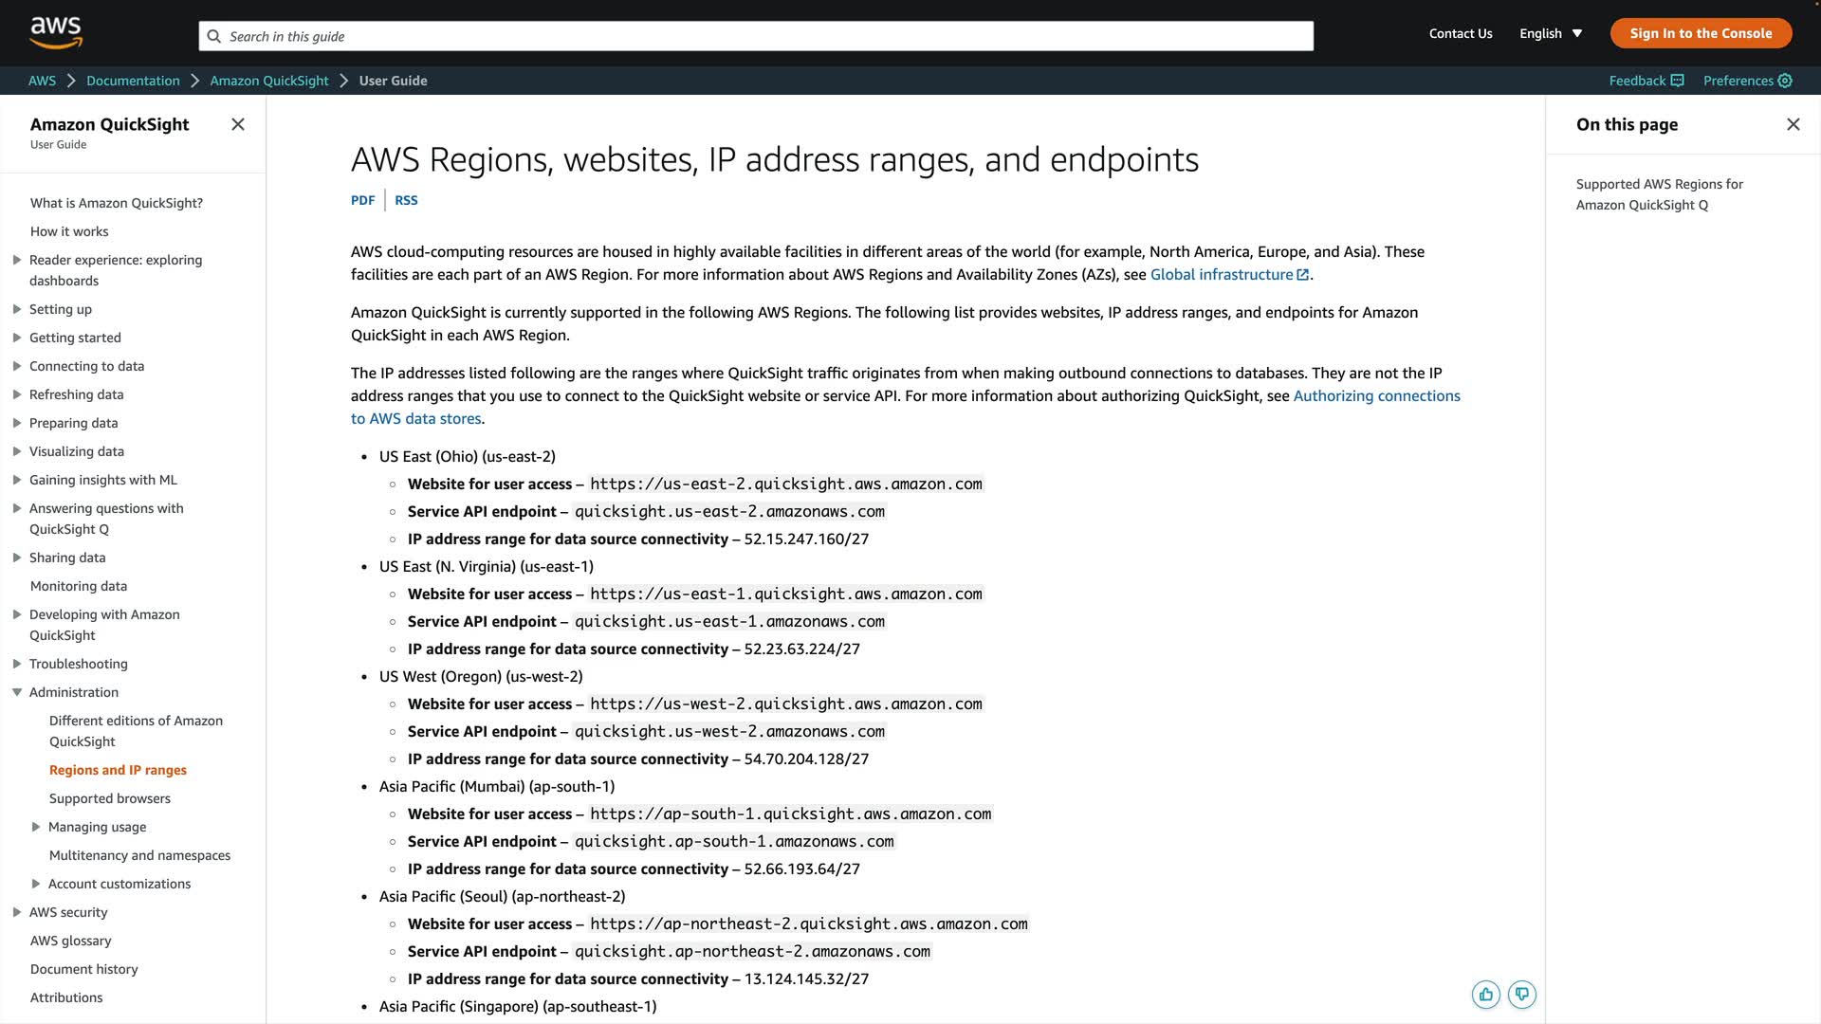1821x1024 pixels.
Task: Click the search magnifier icon
Action: click(214, 36)
